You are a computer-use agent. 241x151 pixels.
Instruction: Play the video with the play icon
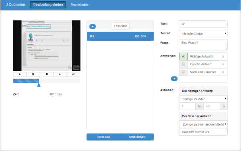20,74
